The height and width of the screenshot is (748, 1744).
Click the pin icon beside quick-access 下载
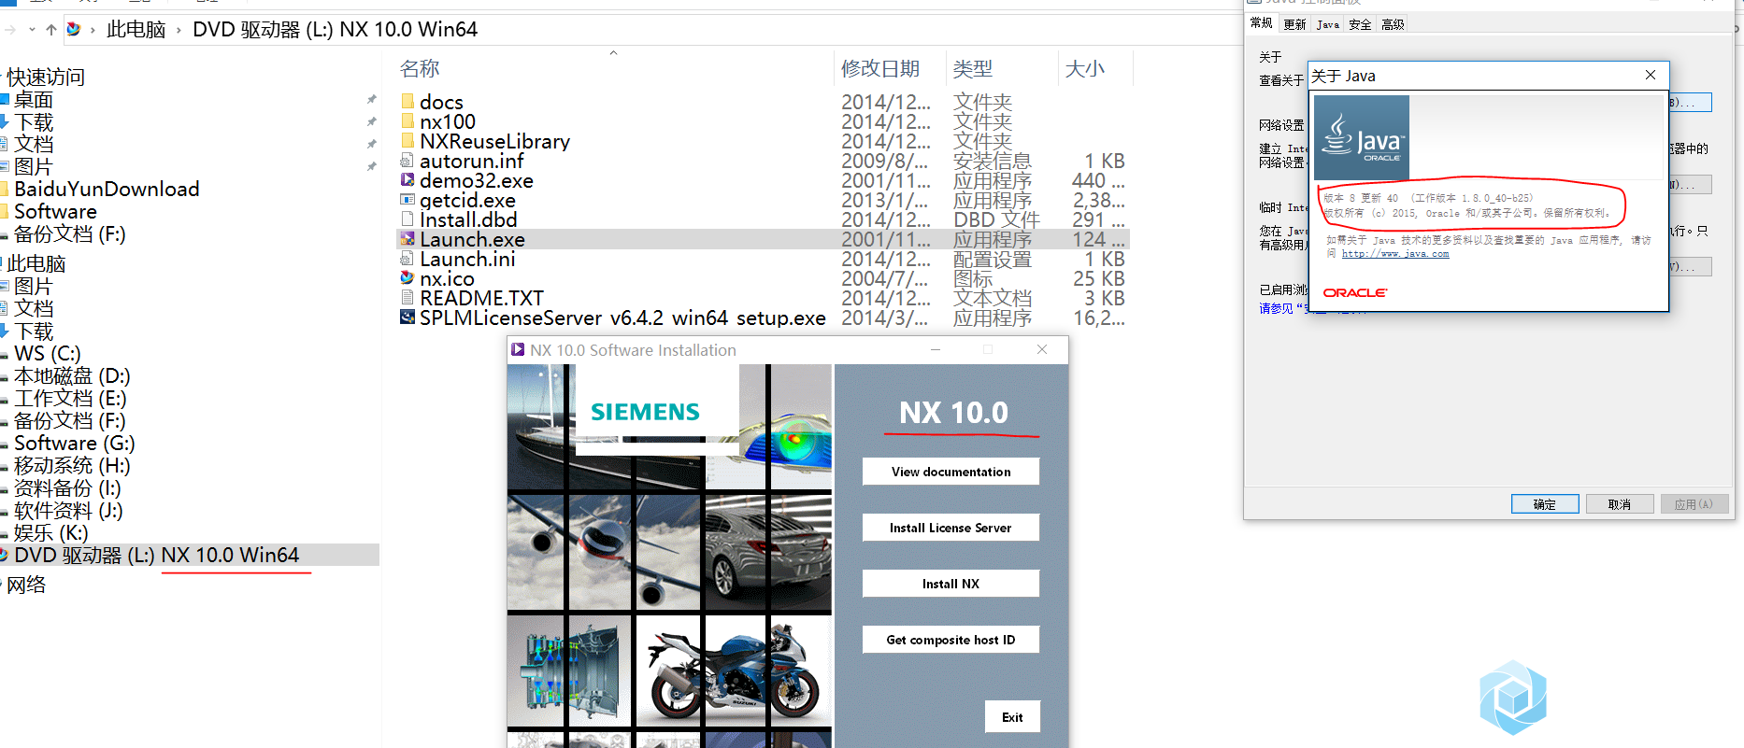(x=371, y=121)
